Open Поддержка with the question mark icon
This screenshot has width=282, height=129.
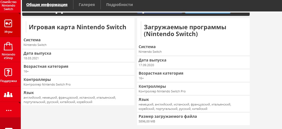8,75
